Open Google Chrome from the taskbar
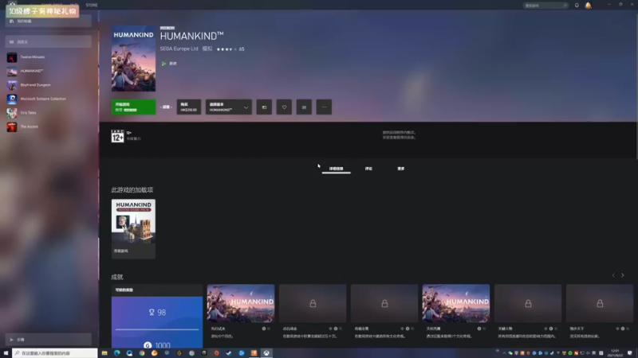Screen dimensions: 638x358 [x=142, y=353]
